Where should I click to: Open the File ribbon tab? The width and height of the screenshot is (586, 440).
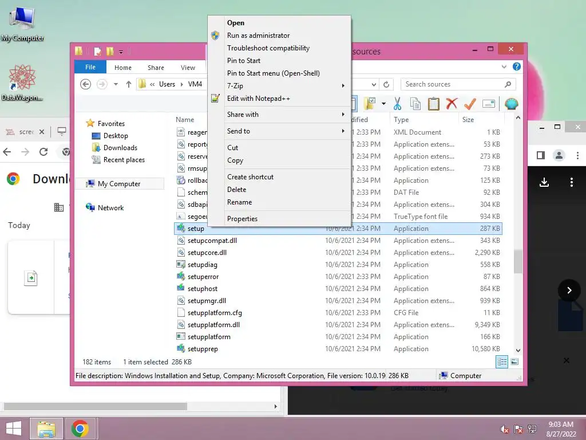[90, 67]
